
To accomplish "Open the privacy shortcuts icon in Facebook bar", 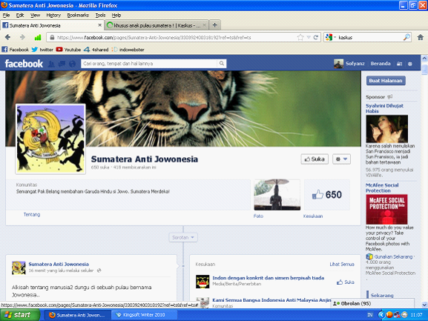I will [399, 64].
